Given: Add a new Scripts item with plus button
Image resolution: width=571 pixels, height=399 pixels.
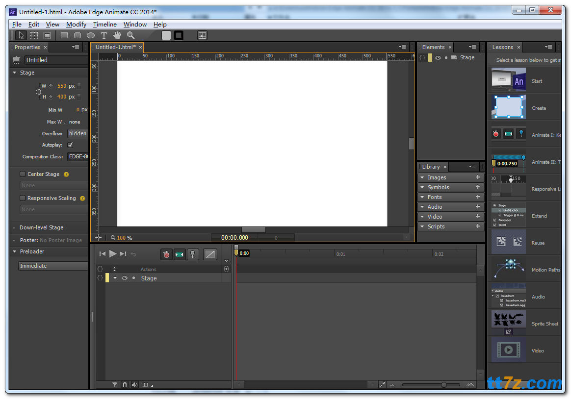Looking at the screenshot, I should (x=478, y=226).
